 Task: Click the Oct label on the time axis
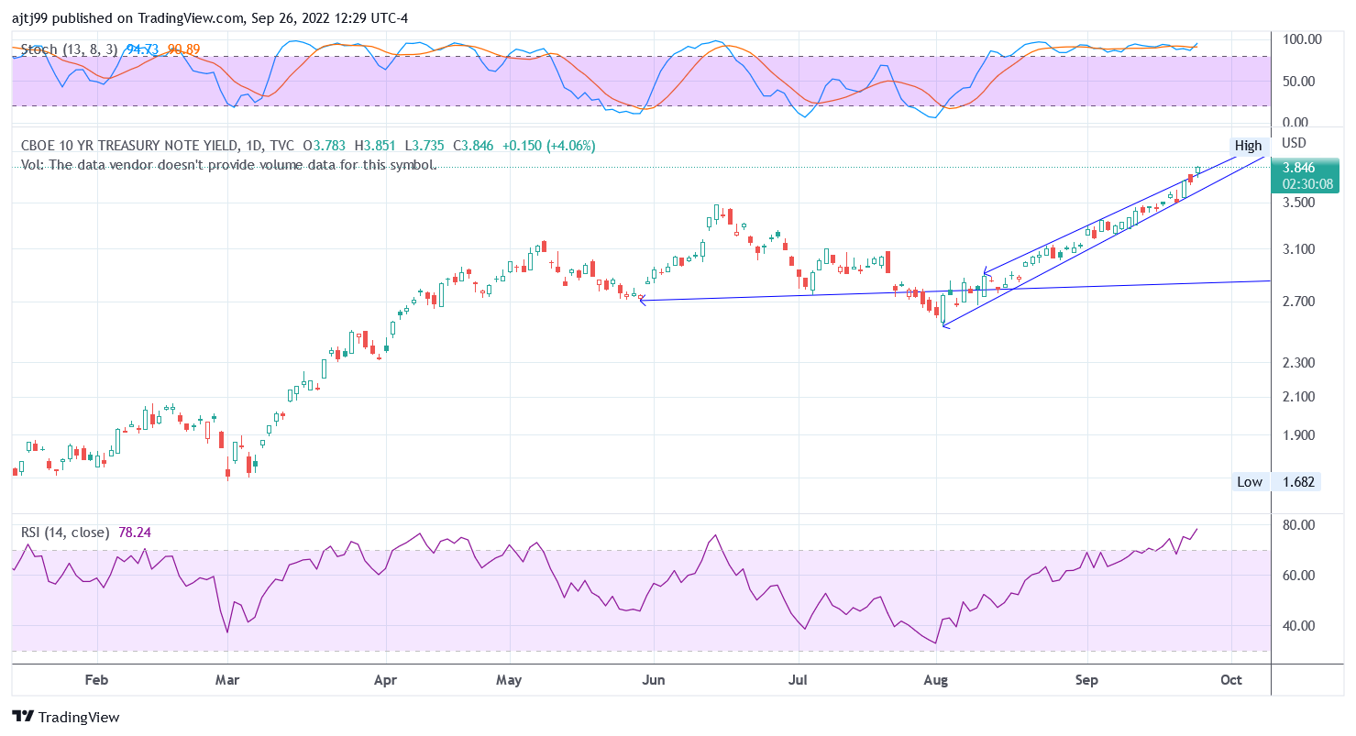(1231, 680)
